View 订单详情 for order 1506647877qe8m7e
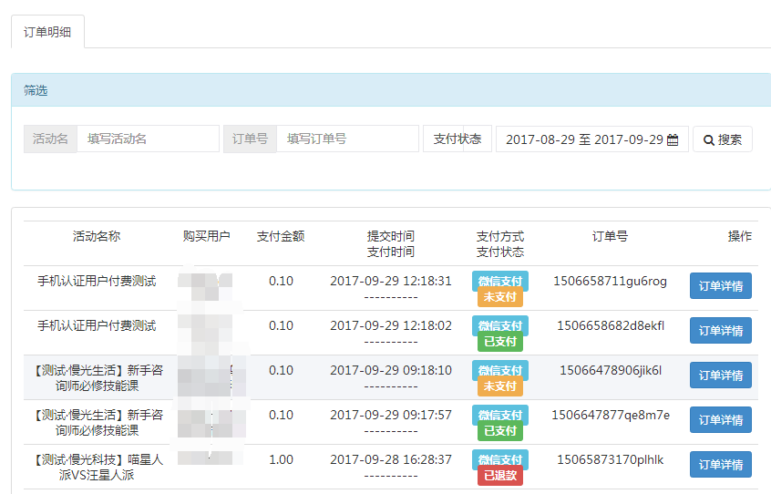This screenshot has height=494, width=771. click(x=720, y=419)
